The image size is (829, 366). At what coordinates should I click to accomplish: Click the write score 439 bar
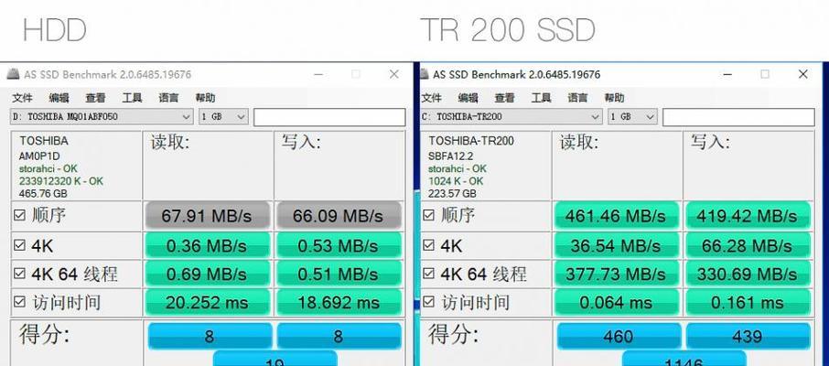tap(748, 337)
